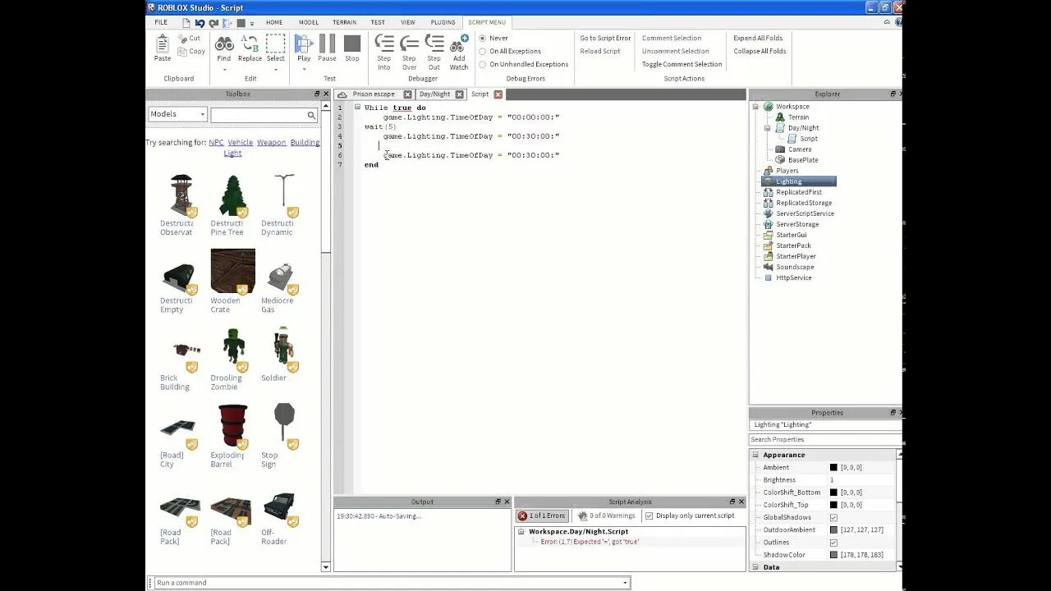Click the Weapon search suggestion link
This screenshot has height=591, width=1051.
coord(271,142)
